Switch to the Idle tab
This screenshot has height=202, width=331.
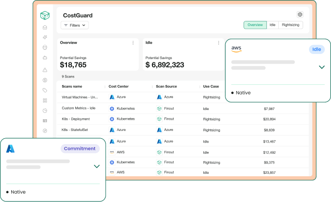[272, 25]
